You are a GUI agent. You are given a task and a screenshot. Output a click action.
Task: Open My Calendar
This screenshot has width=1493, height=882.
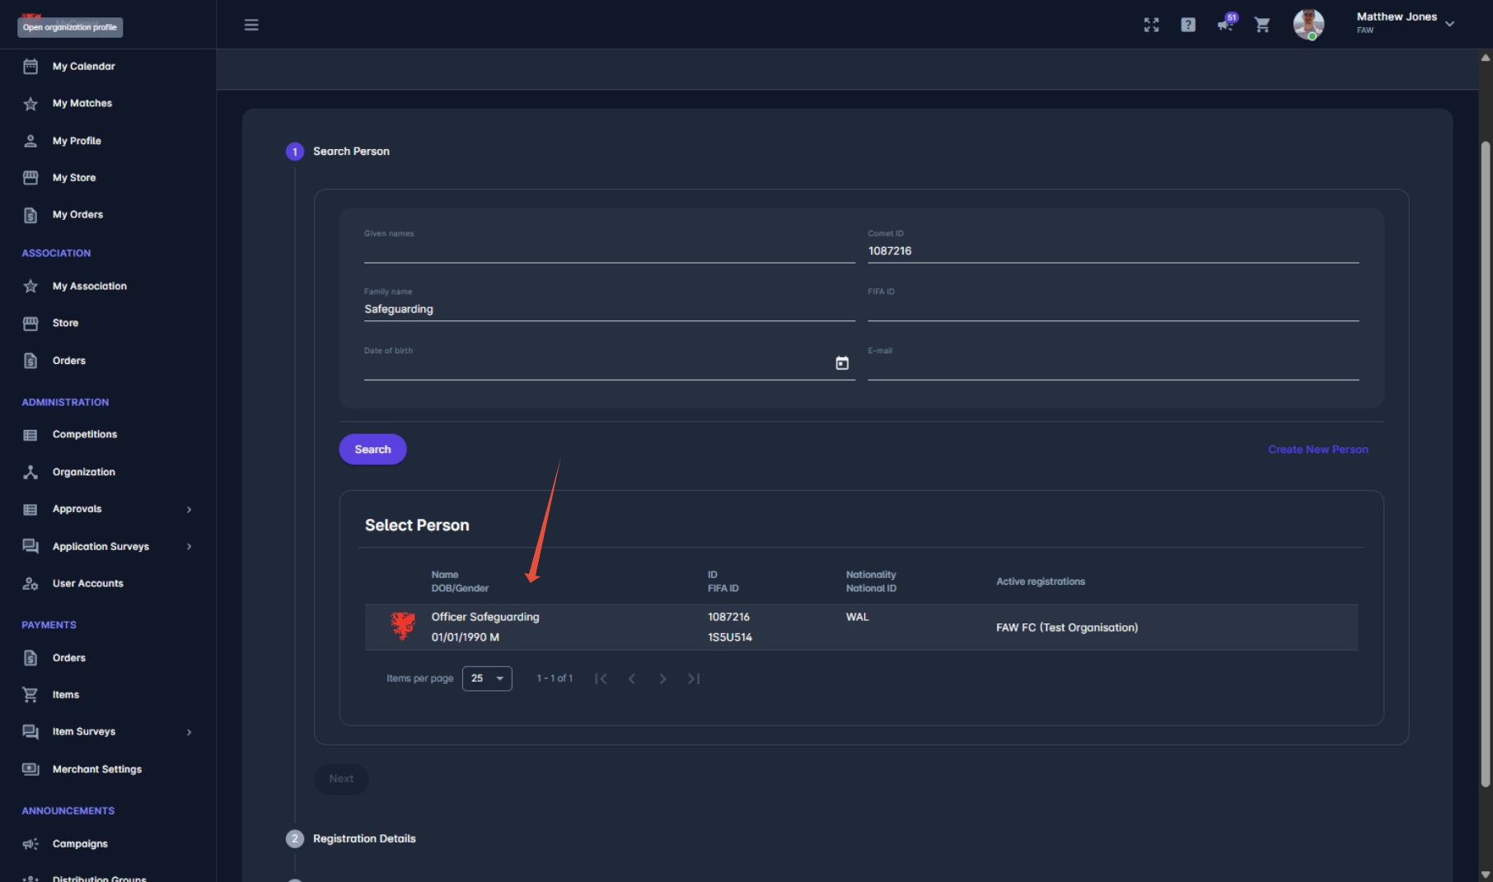(83, 66)
